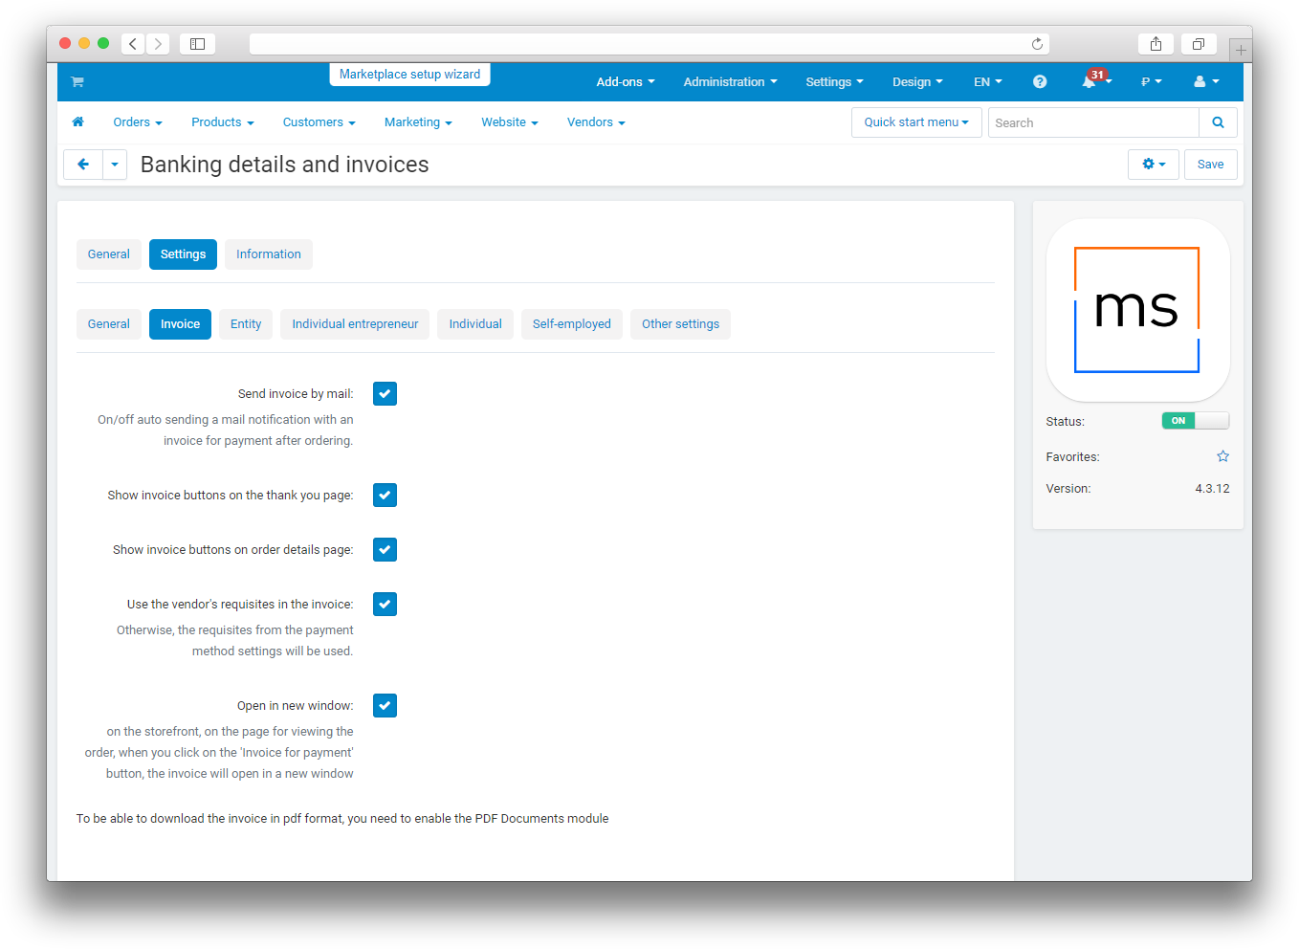Click the blue back arrow button

[x=83, y=165]
